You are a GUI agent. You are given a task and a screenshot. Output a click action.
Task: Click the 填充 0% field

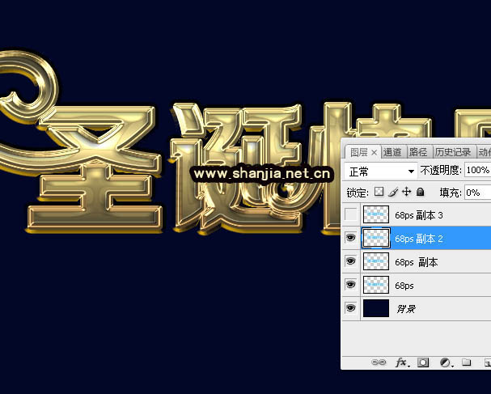478,193
